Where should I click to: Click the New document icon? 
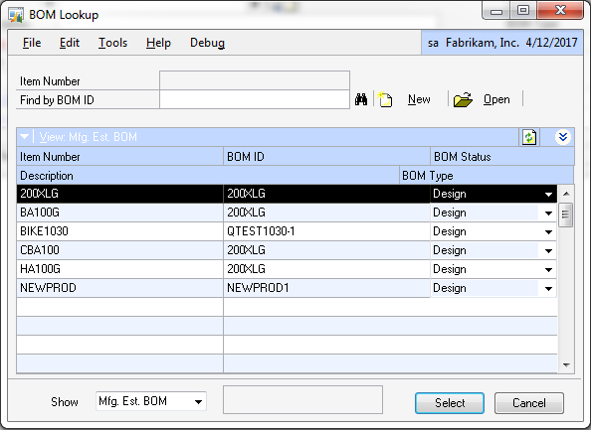(385, 99)
